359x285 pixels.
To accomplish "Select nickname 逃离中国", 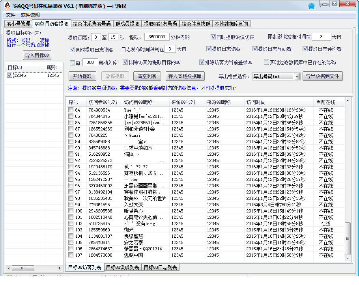I will click(x=133, y=255).
